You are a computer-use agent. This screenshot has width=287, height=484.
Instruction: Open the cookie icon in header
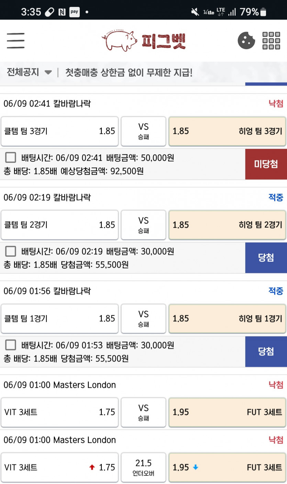(x=246, y=41)
